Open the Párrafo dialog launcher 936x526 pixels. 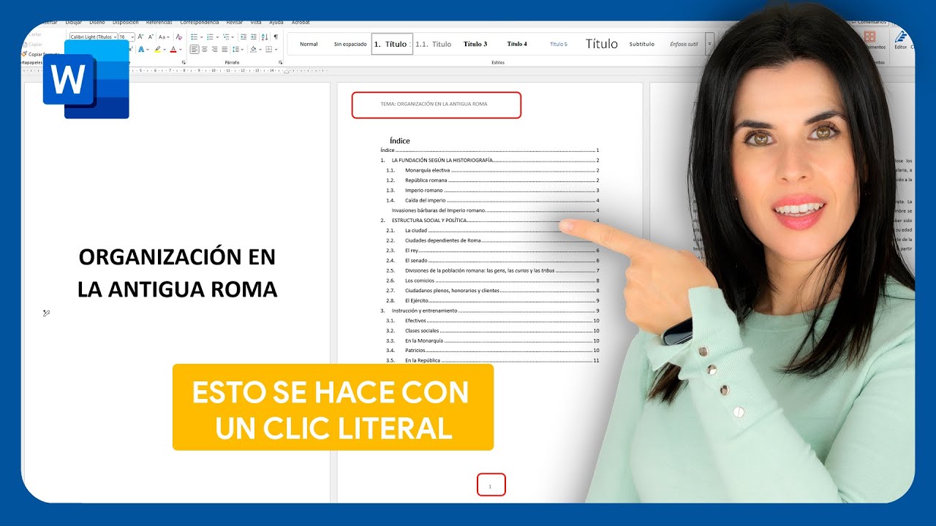[x=280, y=63]
